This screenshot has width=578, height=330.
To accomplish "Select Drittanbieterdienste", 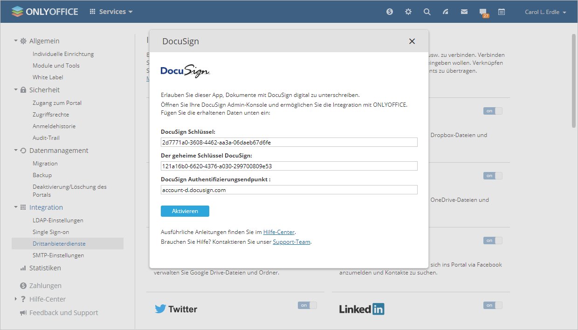I will 68,244.
